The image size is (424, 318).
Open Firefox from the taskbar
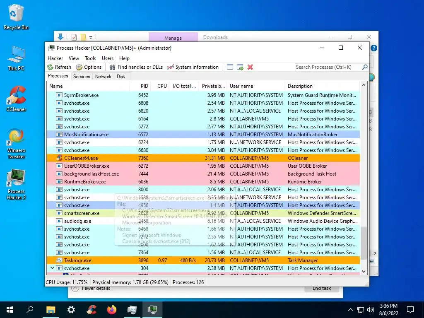point(111,310)
